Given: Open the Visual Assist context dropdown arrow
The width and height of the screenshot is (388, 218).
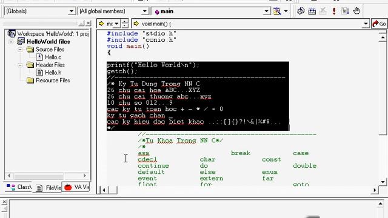Looking at the screenshot, I should click(116, 24).
